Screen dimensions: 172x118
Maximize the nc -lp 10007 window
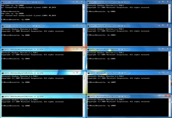(163, 72)
